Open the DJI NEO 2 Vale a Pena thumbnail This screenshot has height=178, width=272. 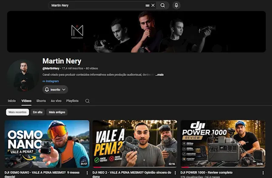[x=135, y=144]
